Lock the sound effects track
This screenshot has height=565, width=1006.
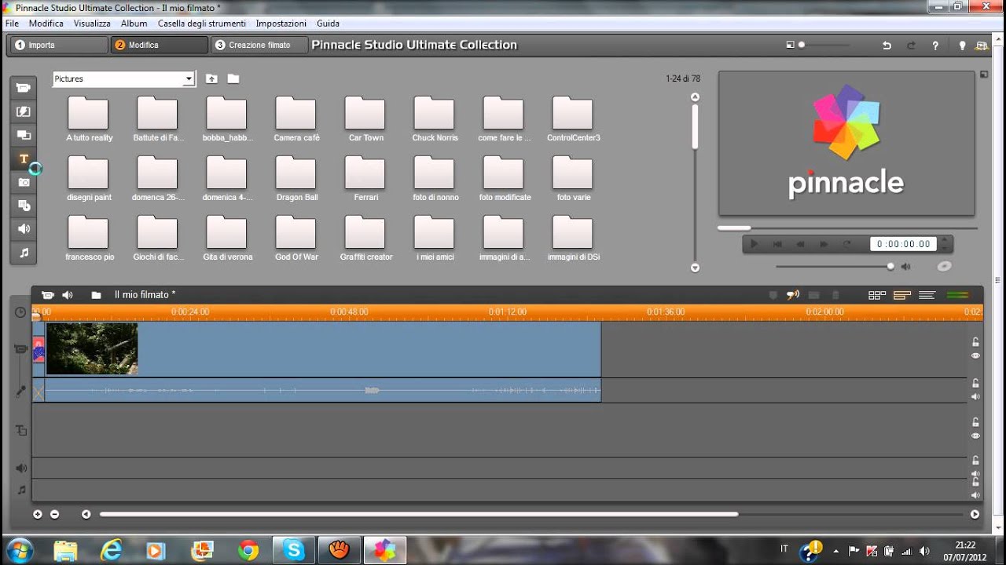(975, 461)
